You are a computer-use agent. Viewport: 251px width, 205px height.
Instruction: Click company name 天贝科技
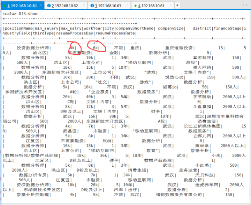coord(204,175)
